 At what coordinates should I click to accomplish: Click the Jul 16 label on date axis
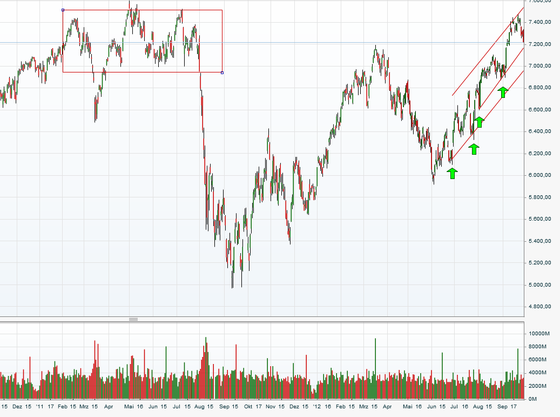[x=459, y=407]
